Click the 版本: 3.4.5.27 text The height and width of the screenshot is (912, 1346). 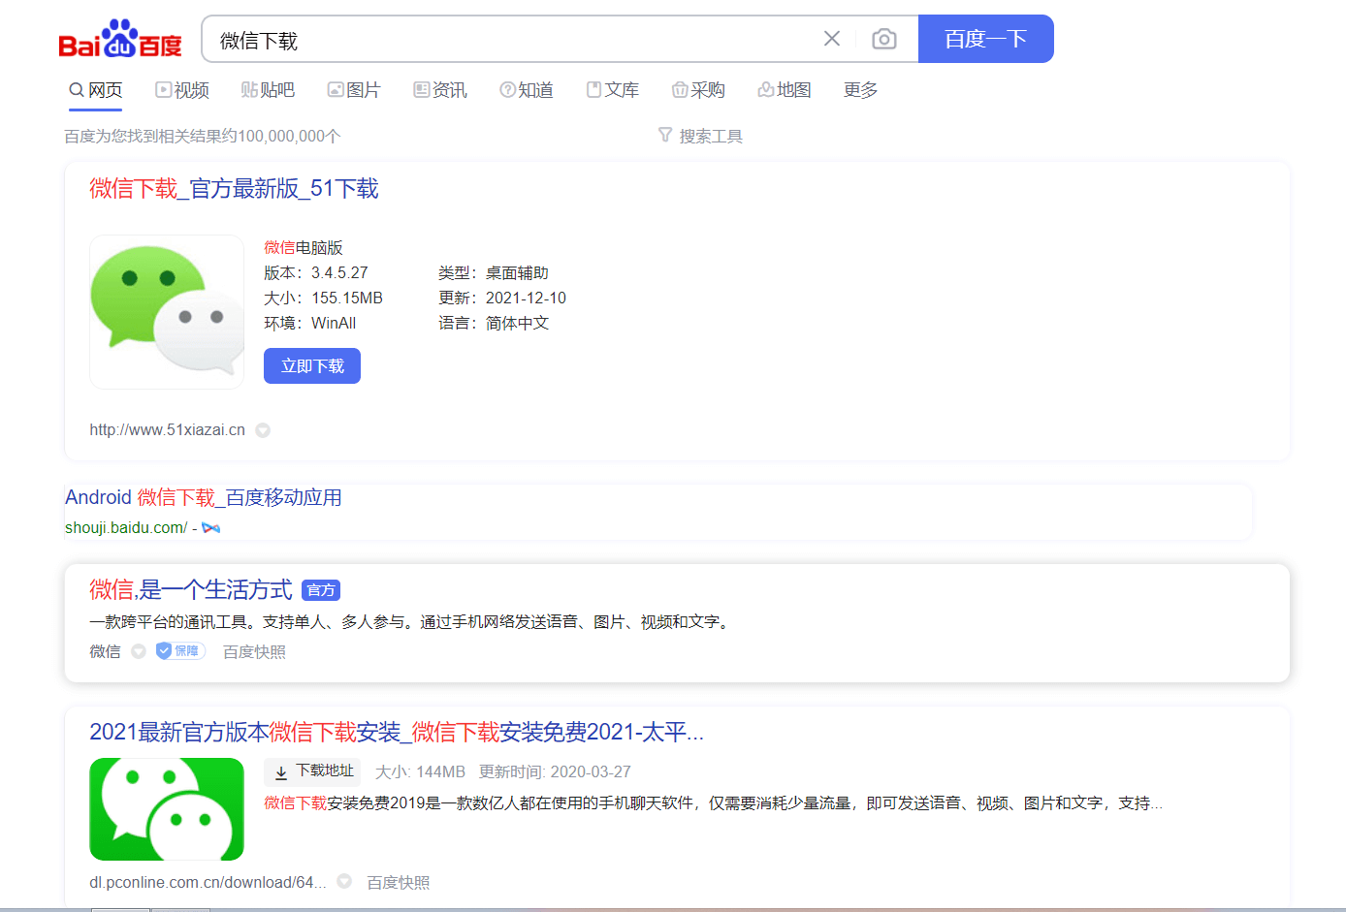[x=316, y=273]
